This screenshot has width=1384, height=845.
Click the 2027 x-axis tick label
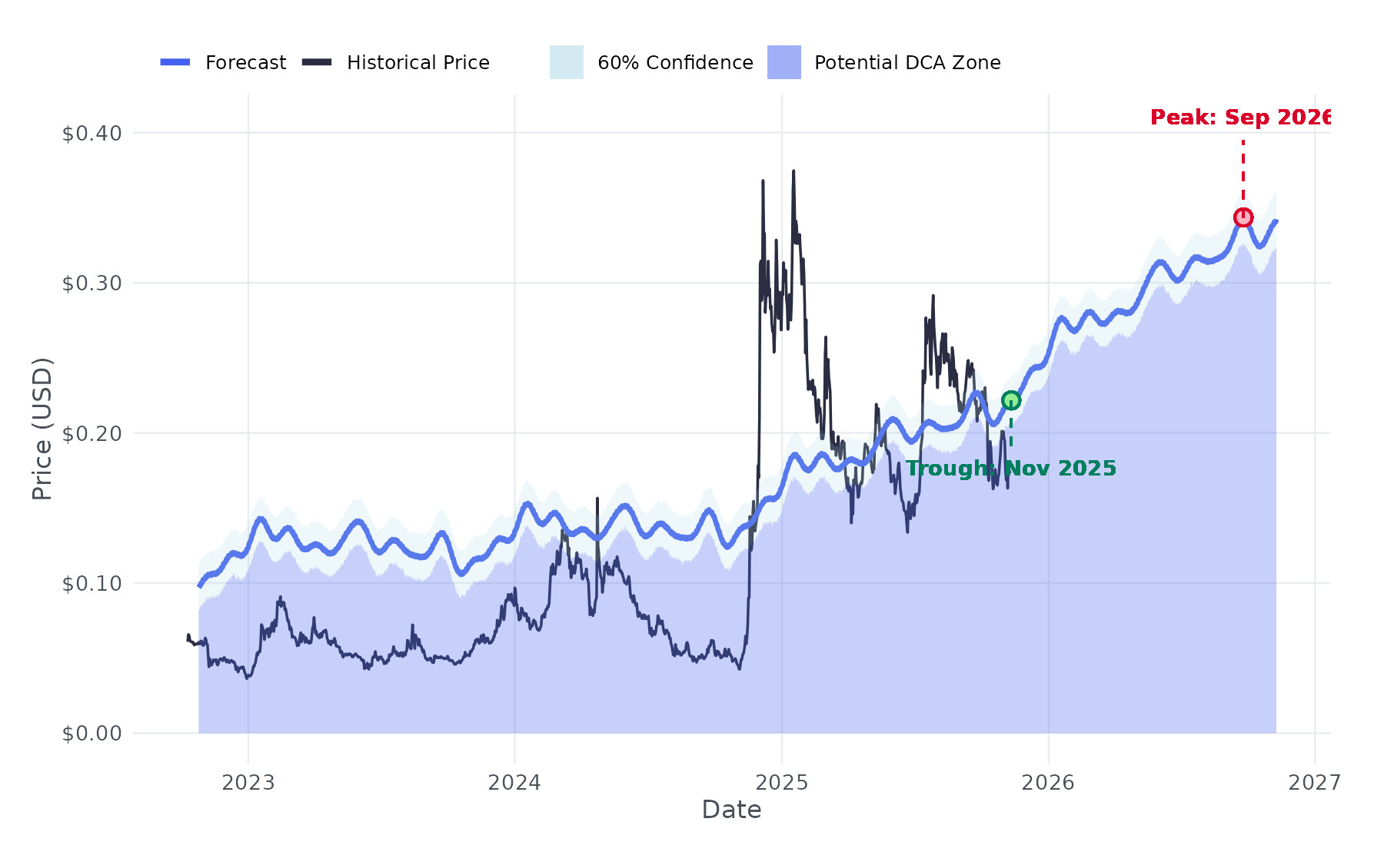pos(1315,783)
